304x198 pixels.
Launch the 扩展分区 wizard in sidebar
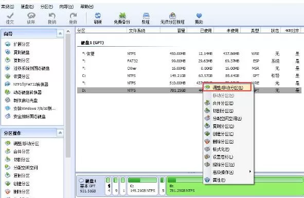[x=17, y=44]
